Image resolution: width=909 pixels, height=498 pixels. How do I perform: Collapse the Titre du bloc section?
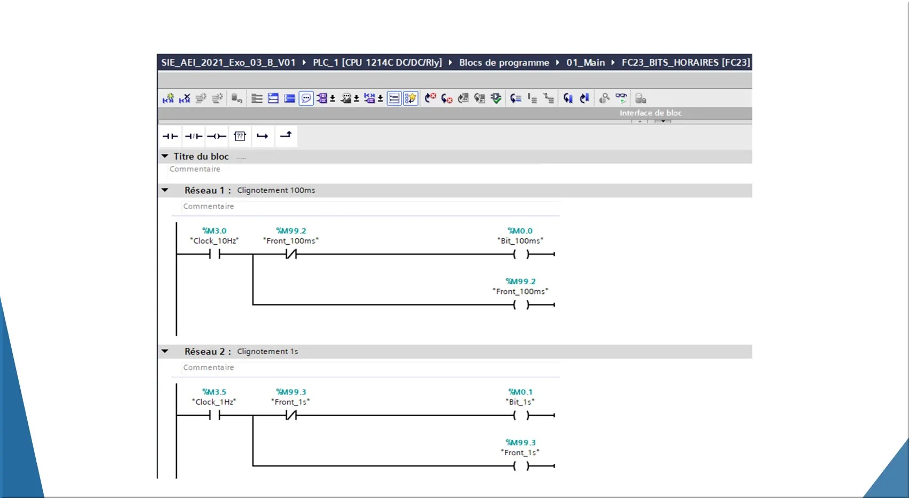coord(165,156)
